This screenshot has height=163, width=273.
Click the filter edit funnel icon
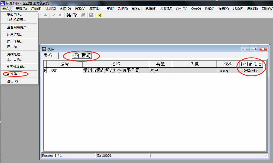(75, 15)
